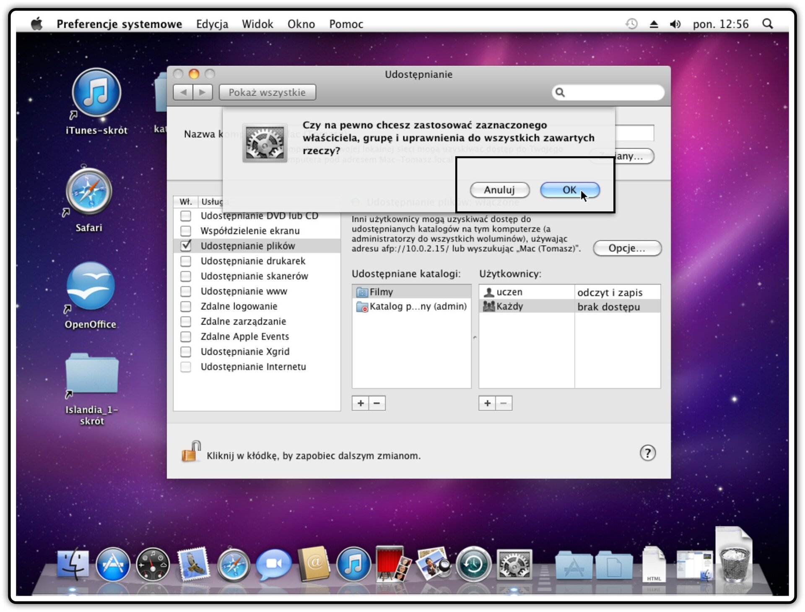Click the eject icon in menu bar
This screenshot has width=805, height=612.
(x=654, y=24)
